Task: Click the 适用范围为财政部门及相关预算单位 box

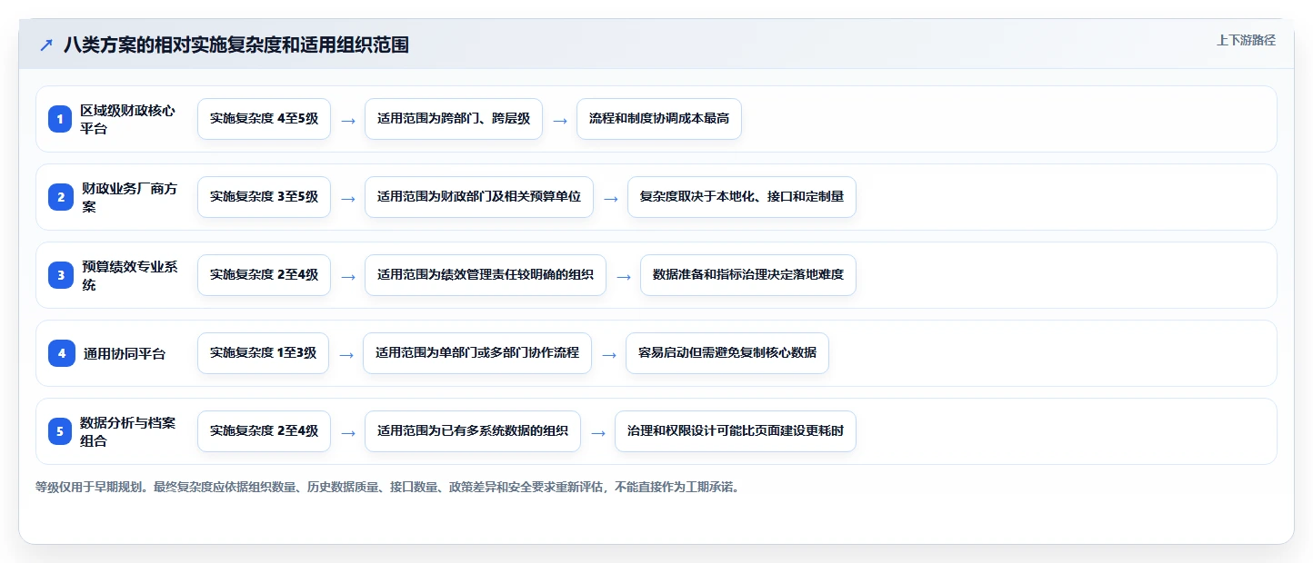Action: pos(479,197)
